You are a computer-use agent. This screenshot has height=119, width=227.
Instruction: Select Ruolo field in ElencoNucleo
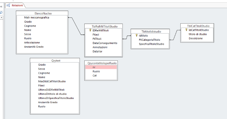click(28, 38)
